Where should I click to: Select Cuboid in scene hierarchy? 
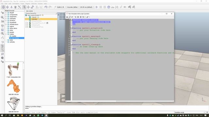click(x=34, y=17)
